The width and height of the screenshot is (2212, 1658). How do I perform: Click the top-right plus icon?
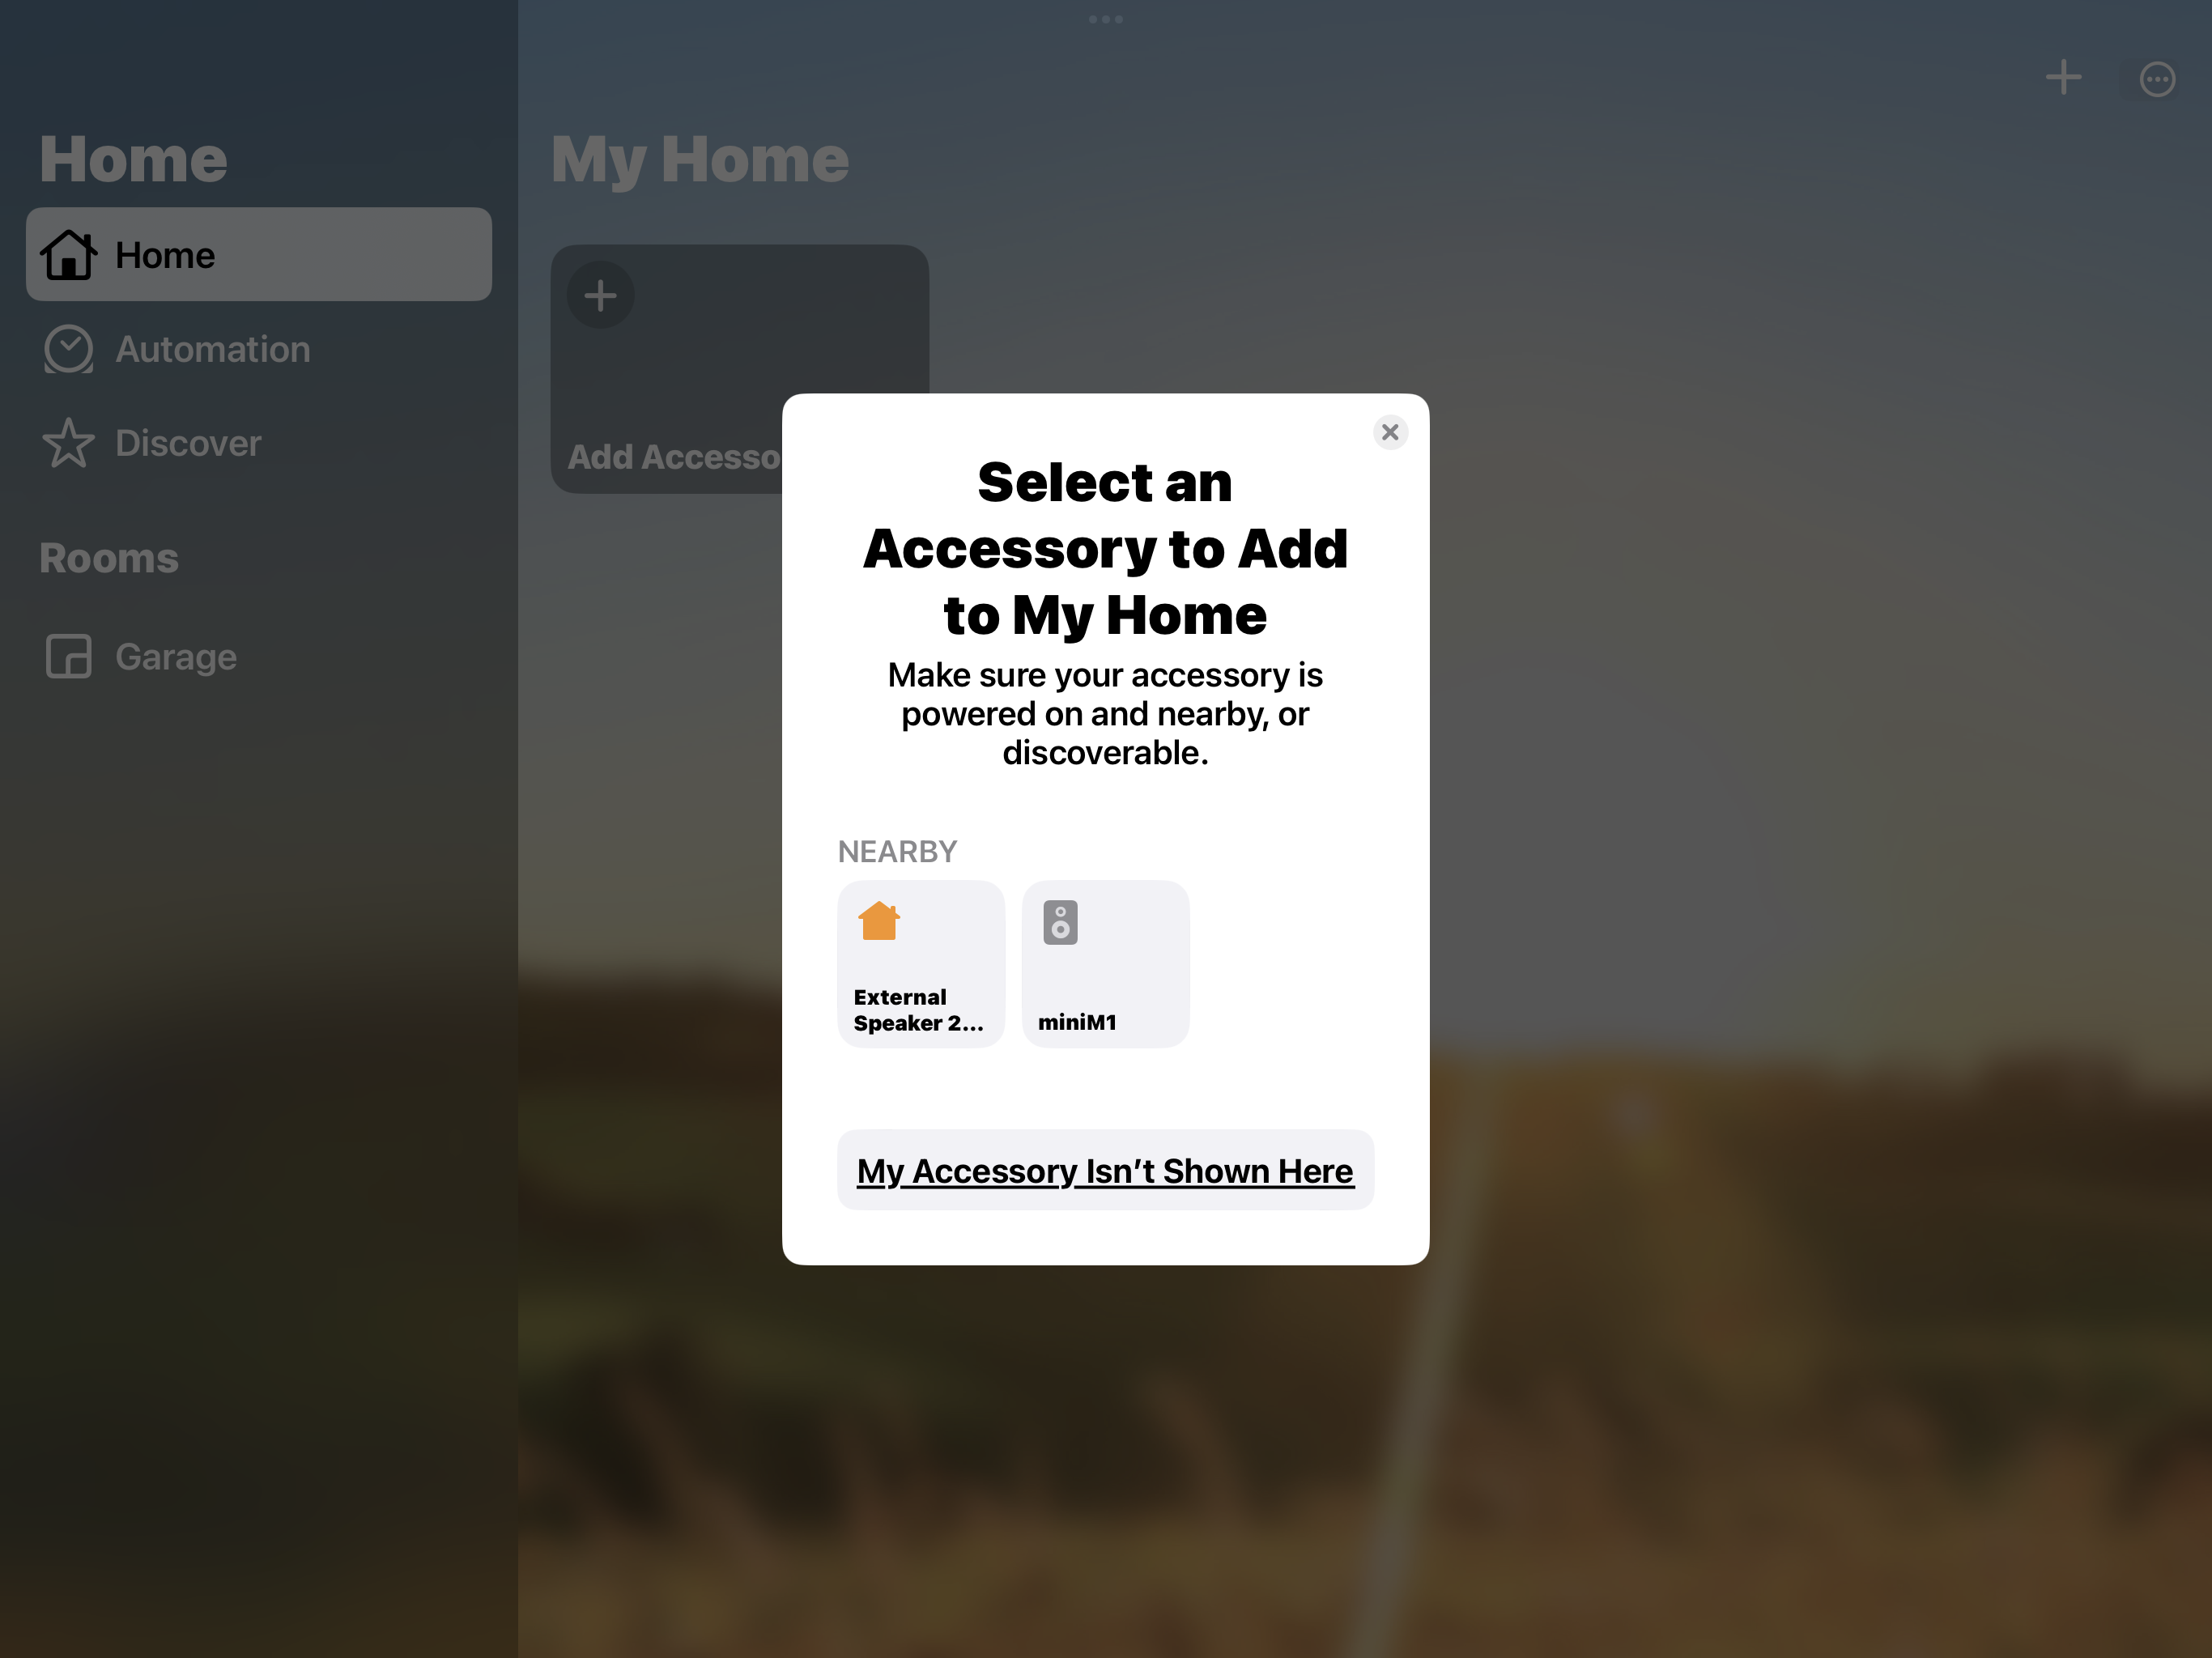click(x=2064, y=77)
